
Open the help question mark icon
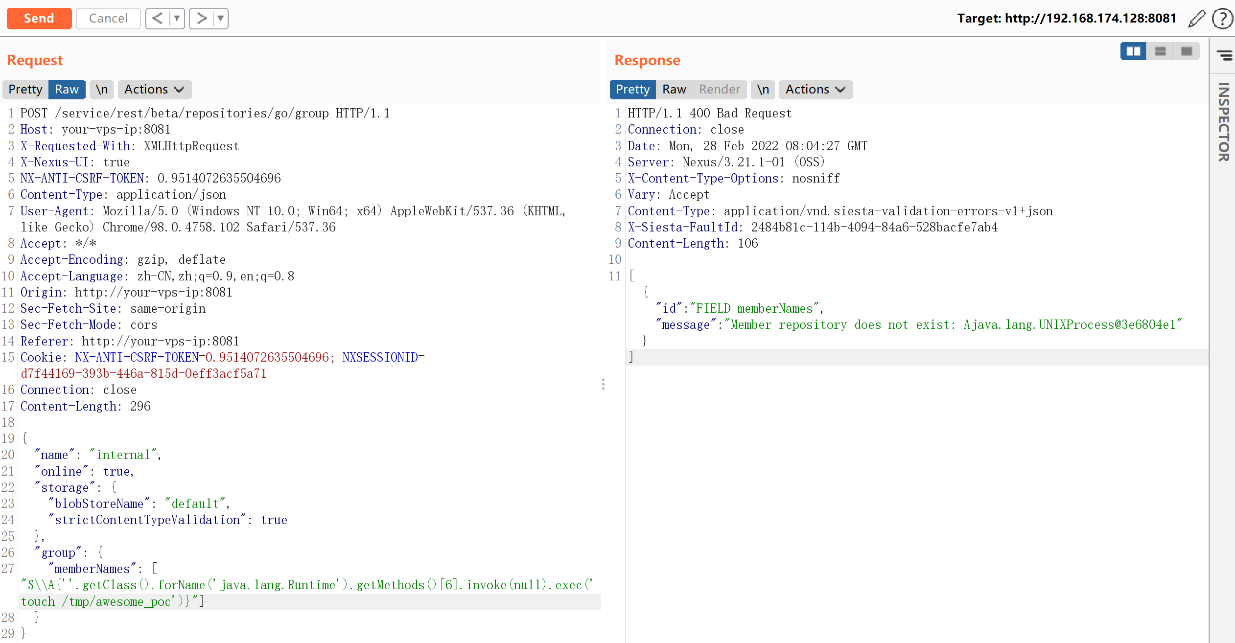click(1222, 19)
